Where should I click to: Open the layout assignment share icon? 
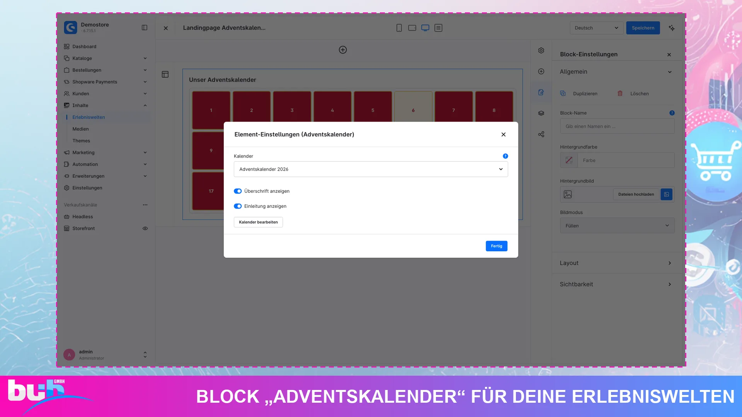pos(541,134)
